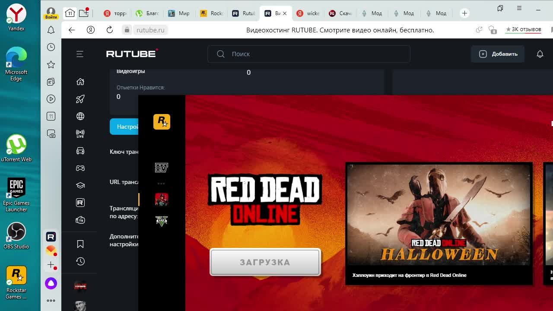Click the Войти profile button
The image size is (553, 311).
click(51, 13)
